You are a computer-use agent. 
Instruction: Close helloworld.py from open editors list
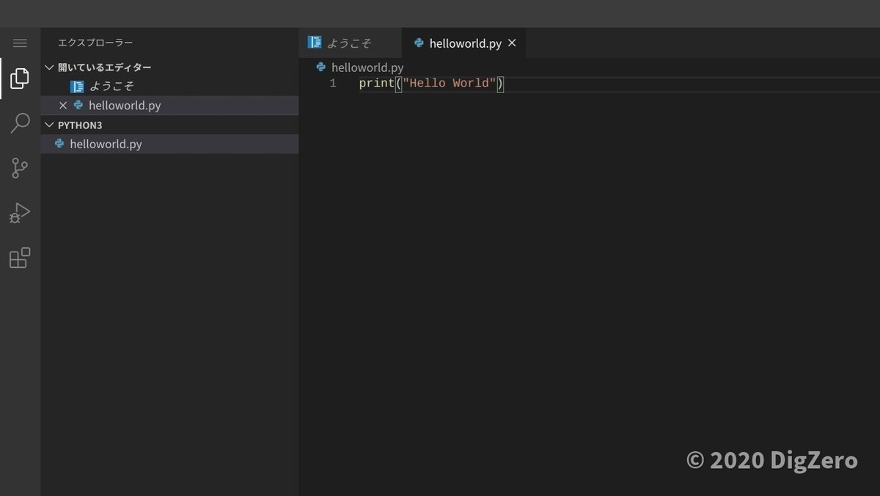tap(63, 106)
